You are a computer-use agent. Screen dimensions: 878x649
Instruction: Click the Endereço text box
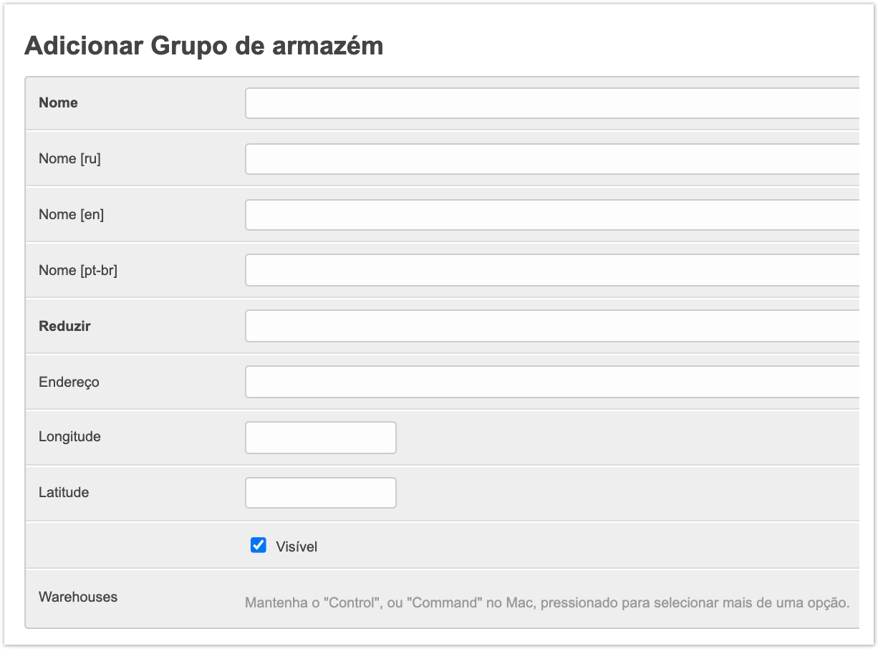click(551, 383)
